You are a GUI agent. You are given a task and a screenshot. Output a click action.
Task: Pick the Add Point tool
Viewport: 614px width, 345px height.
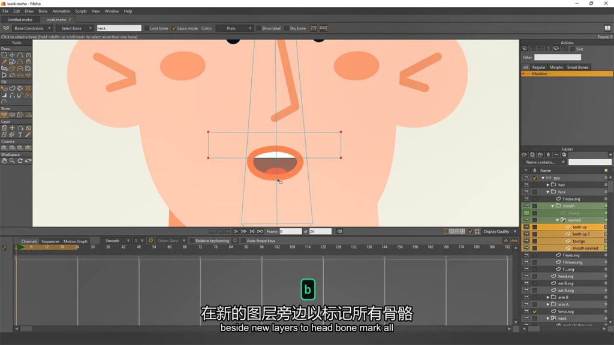(20, 55)
